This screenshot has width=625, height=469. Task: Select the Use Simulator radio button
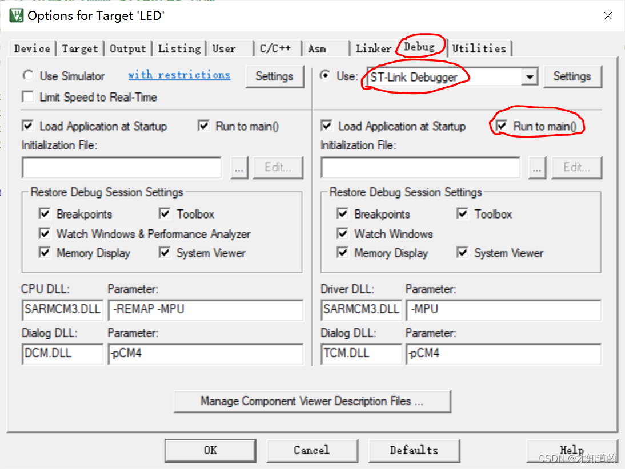(28, 75)
